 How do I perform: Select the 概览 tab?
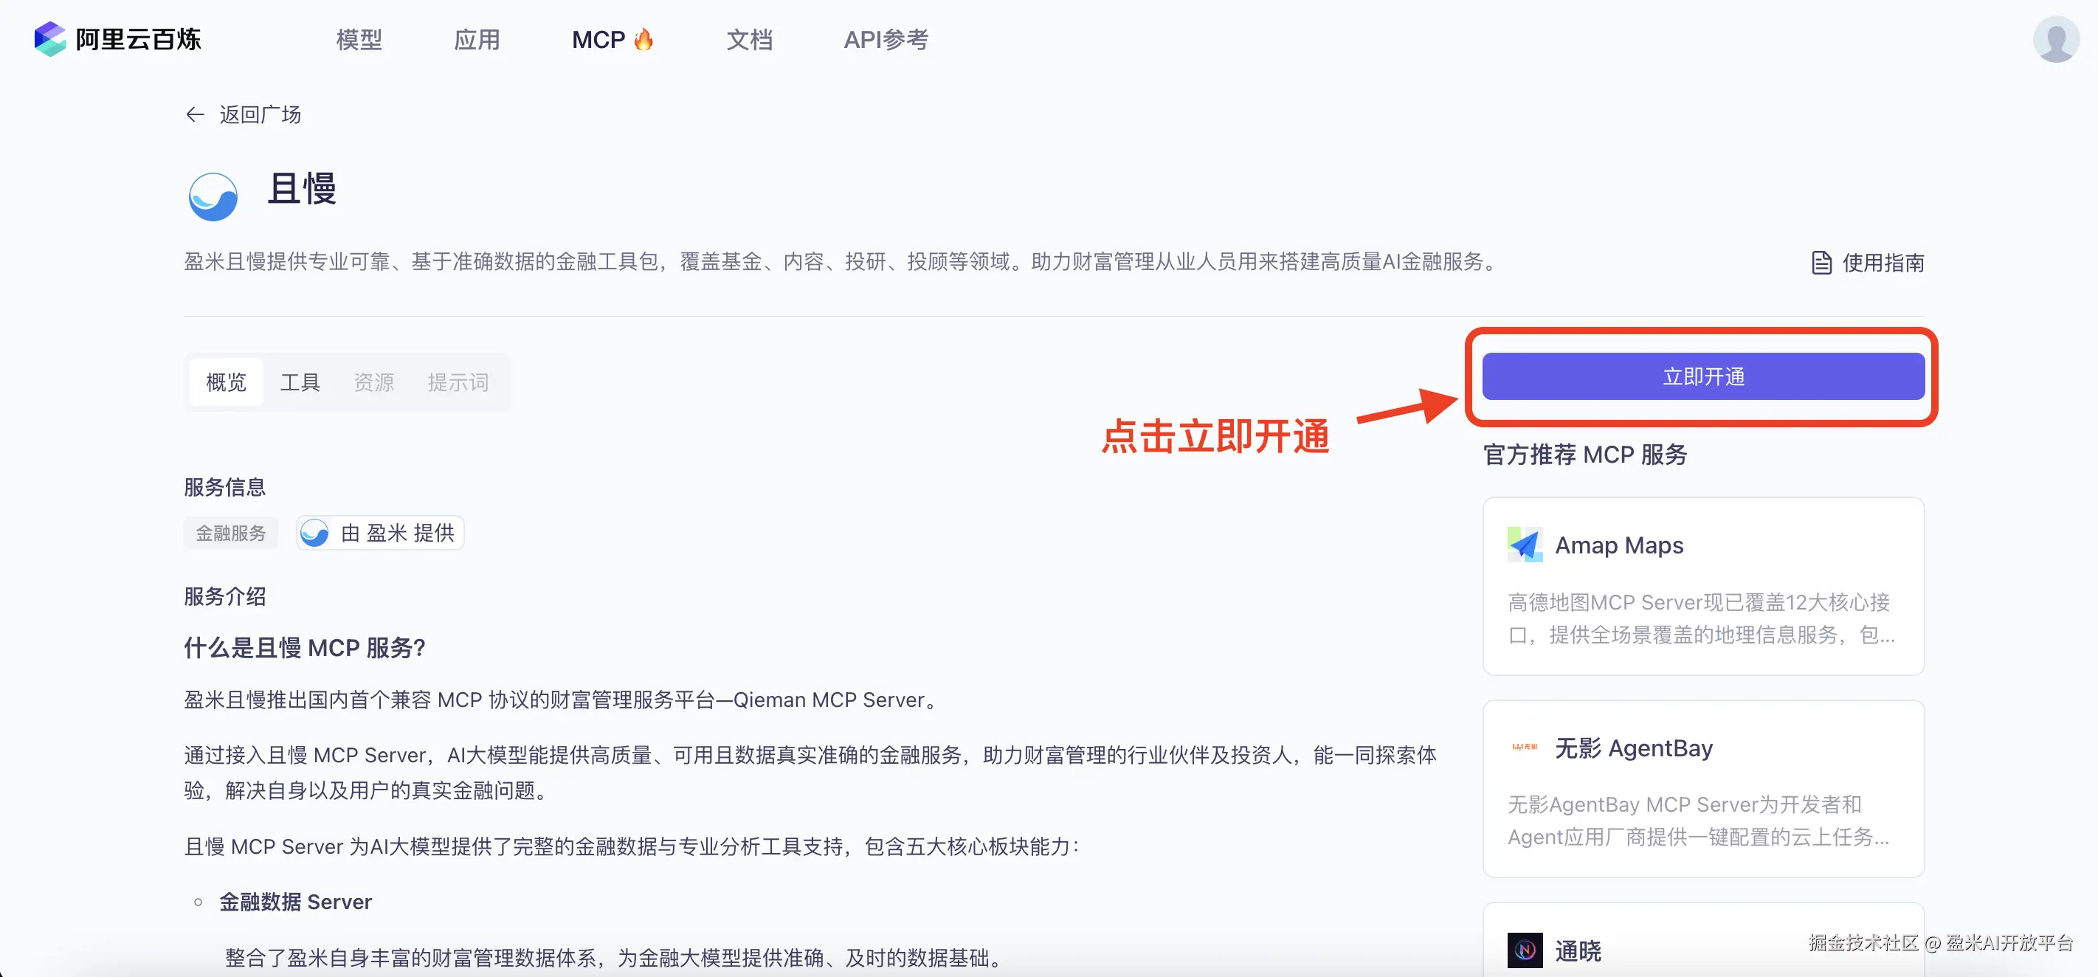226,382
